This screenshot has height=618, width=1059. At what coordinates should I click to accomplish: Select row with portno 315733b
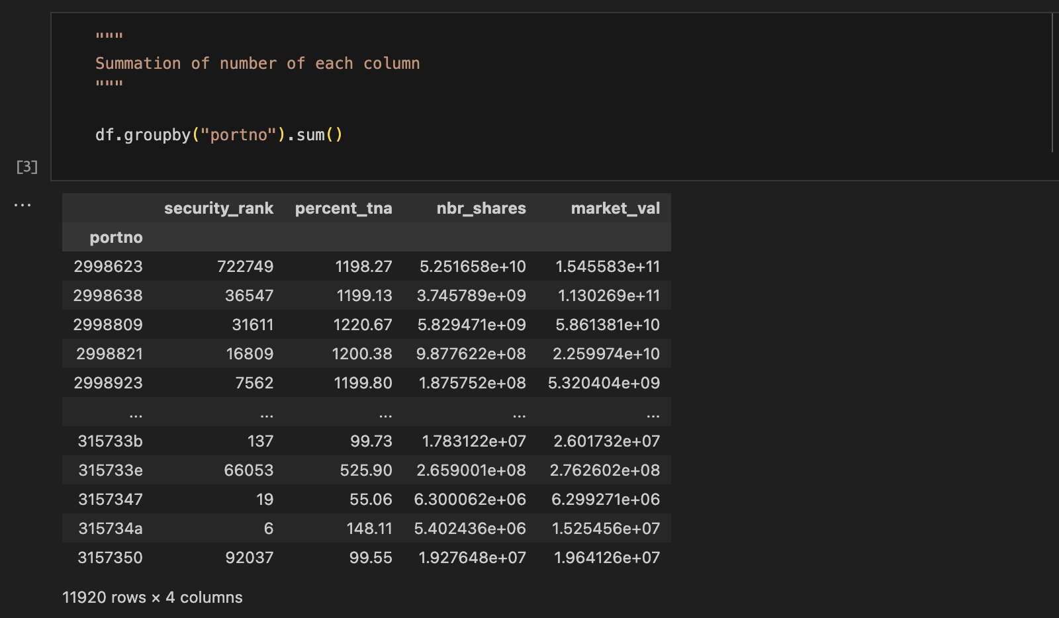coord(367,441)
